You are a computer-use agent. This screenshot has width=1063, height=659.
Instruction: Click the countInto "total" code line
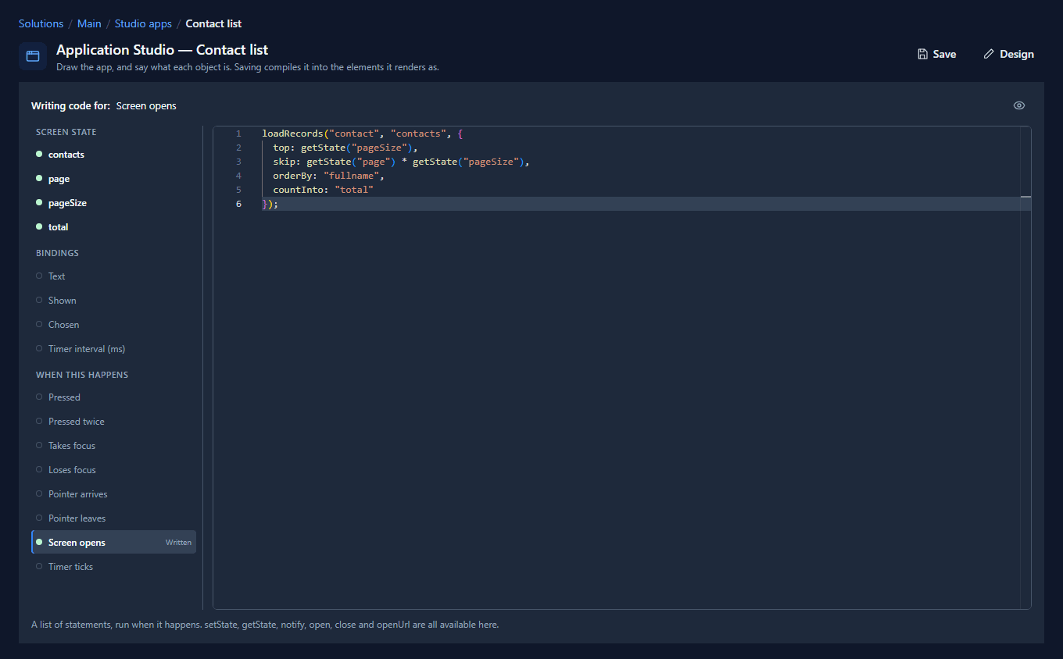[x=324, y=190]
